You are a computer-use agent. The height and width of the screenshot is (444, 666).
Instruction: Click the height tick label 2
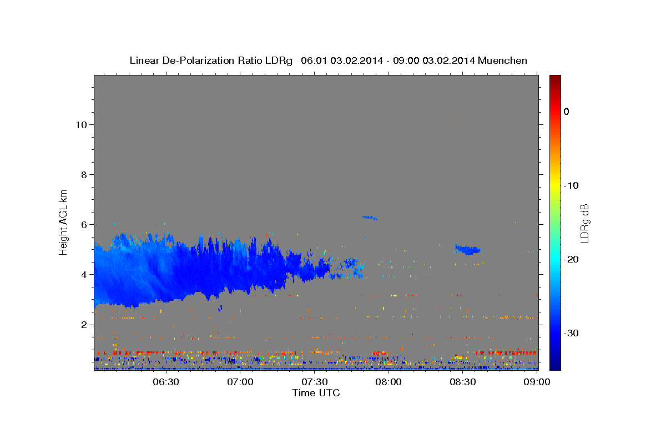pyautogui.click(x=84, y=324)
